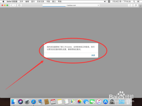Open the 窗口 menu

pos(54,1)
